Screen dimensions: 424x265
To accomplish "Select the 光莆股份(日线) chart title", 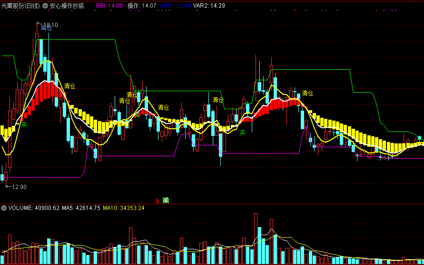I will [20, 6].
